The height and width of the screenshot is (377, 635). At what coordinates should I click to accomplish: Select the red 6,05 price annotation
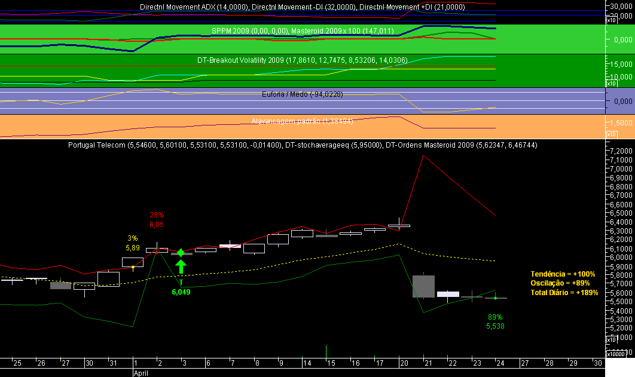click(x=157, y=225)
